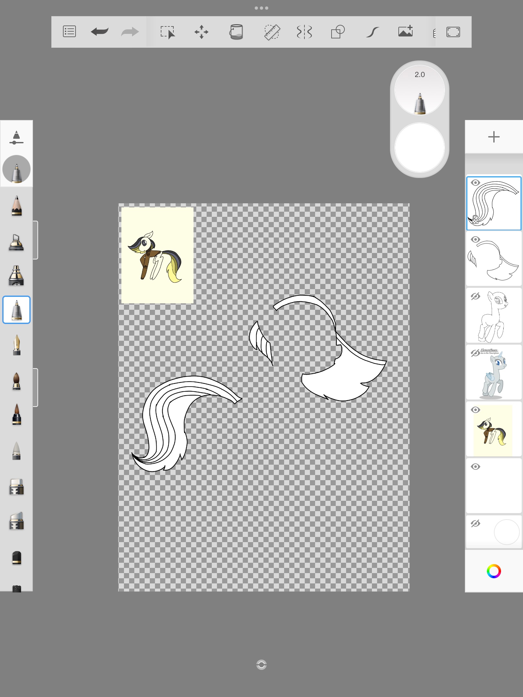Hide the mane outline layer
The width and height of the screenshot is (523, 697).
[x=476, y=240]
